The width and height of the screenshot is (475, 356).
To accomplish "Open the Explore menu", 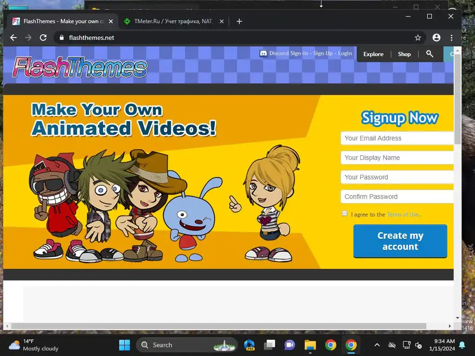I will 373,54.
